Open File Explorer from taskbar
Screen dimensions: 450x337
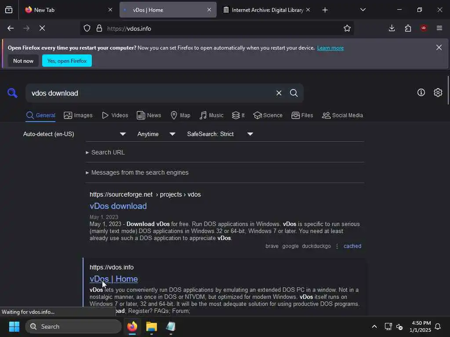(x=152, y=326)
